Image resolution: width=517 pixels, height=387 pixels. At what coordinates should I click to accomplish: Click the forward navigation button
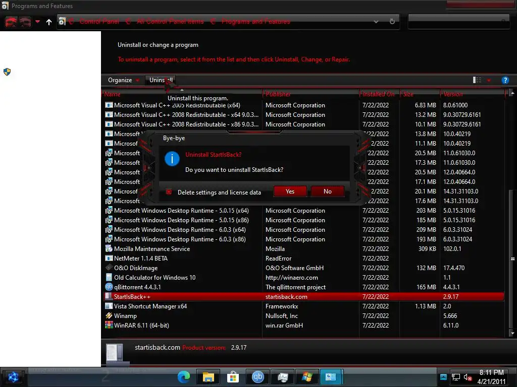tap(25, 22)
